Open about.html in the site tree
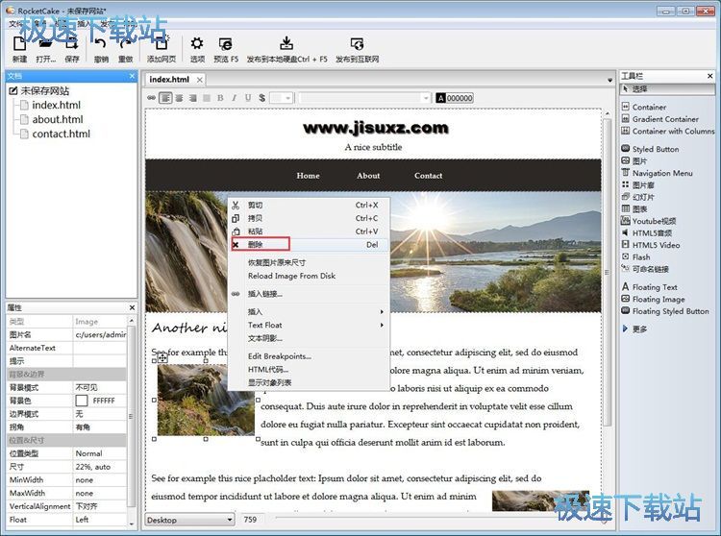 pyautogui.click(x=58, y=119)
